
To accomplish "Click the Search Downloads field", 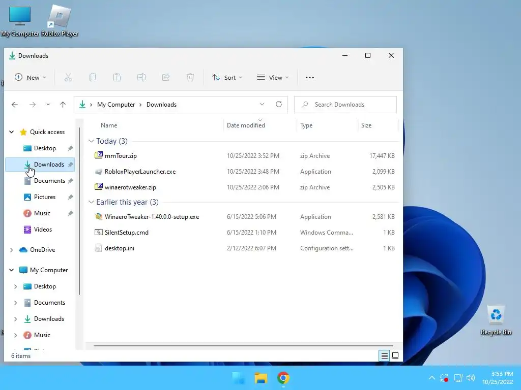I will [x=345, y=105].
